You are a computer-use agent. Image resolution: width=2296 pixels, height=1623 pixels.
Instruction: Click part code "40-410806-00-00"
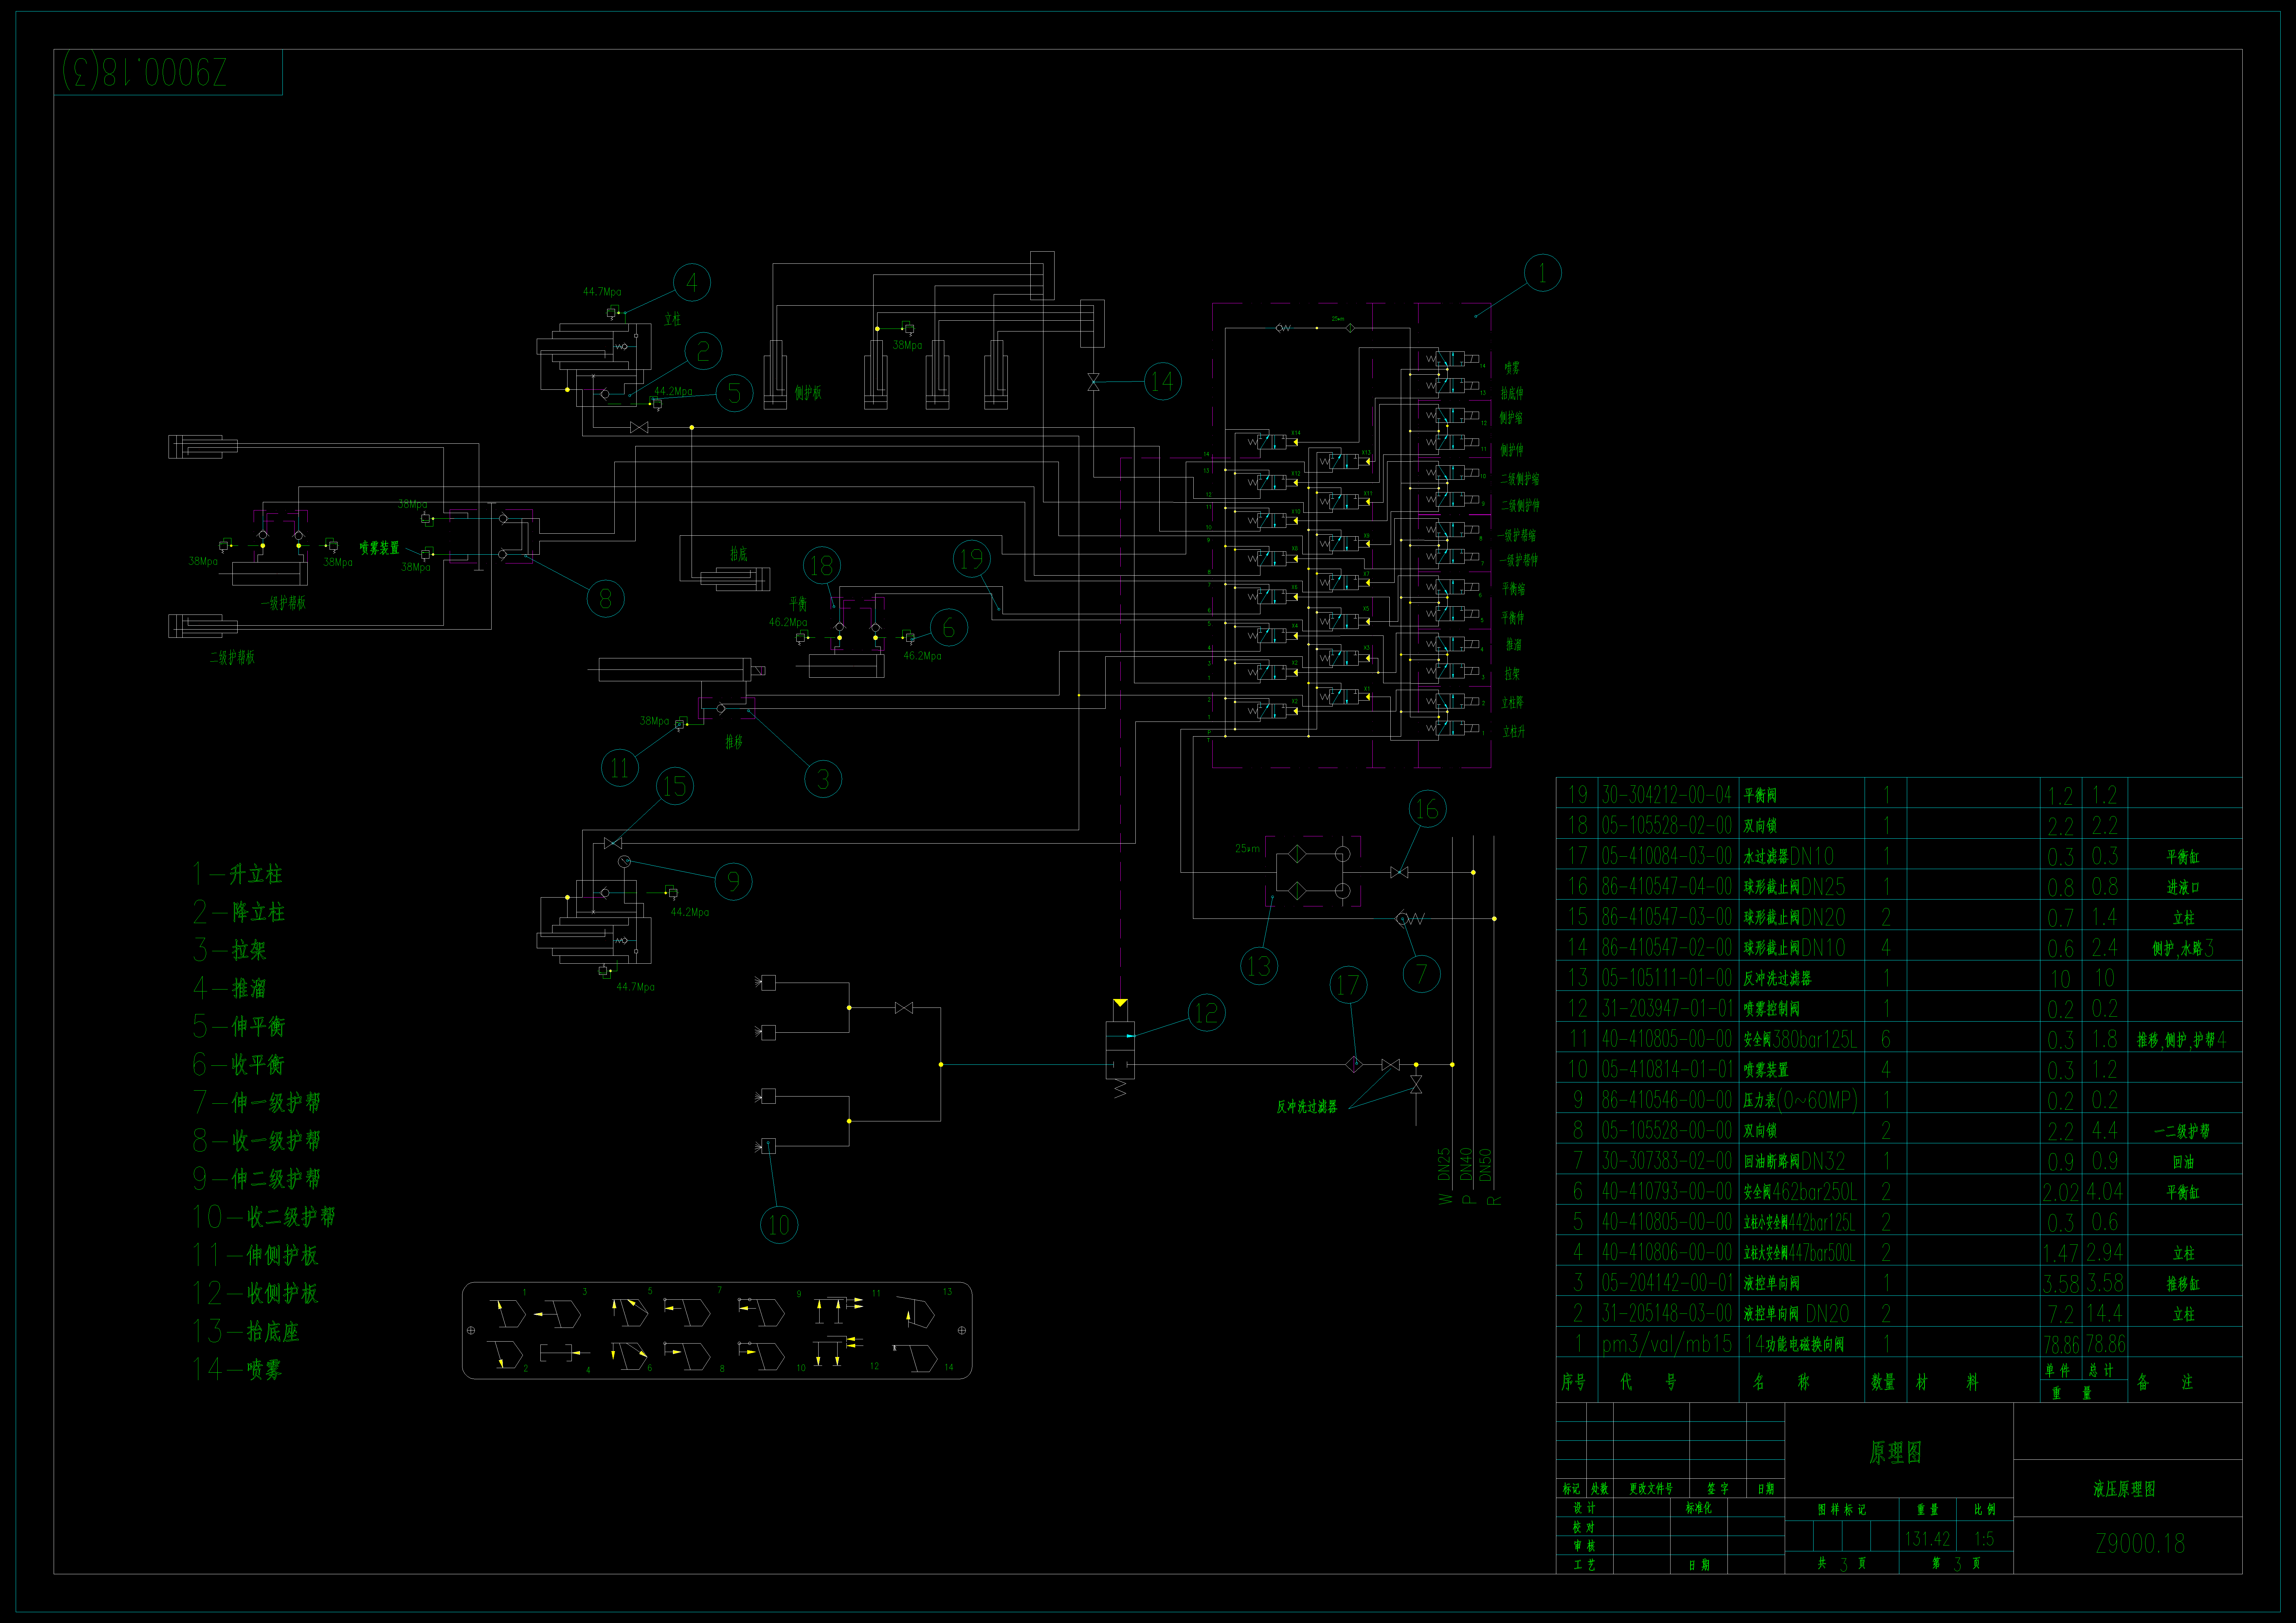click(1667, 1252)
